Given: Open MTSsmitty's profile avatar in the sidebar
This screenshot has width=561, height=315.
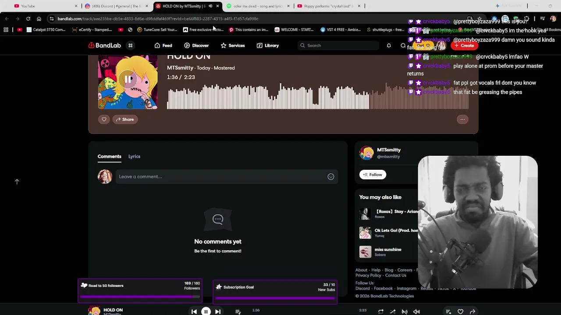Looking at the screenshot, I should [366, 153].
